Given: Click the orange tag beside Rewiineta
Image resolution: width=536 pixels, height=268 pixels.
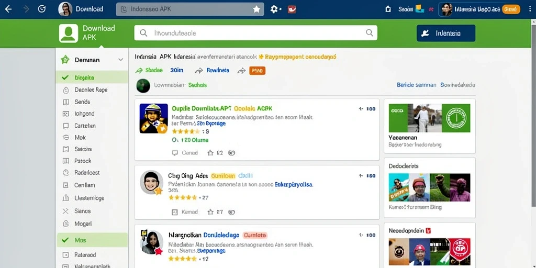Looking at the screenshot, I should (x=257, y=71).
